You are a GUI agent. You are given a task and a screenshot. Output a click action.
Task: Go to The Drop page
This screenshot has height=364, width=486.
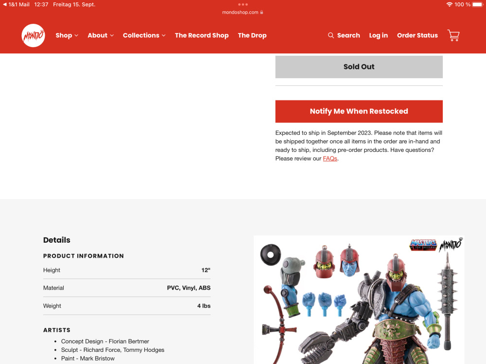click(252, 35)
